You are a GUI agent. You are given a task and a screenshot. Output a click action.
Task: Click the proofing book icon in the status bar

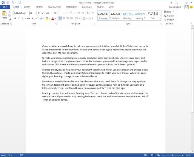click(x=21, y=155)
